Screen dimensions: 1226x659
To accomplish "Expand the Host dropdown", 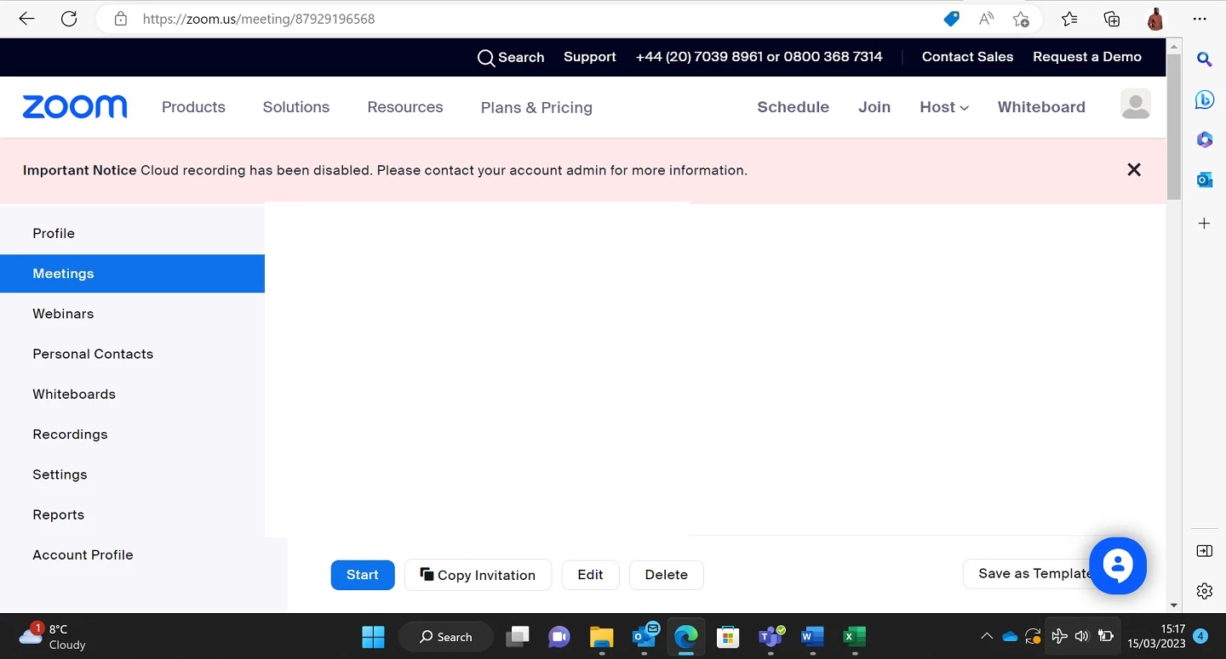I will point(944,107).
